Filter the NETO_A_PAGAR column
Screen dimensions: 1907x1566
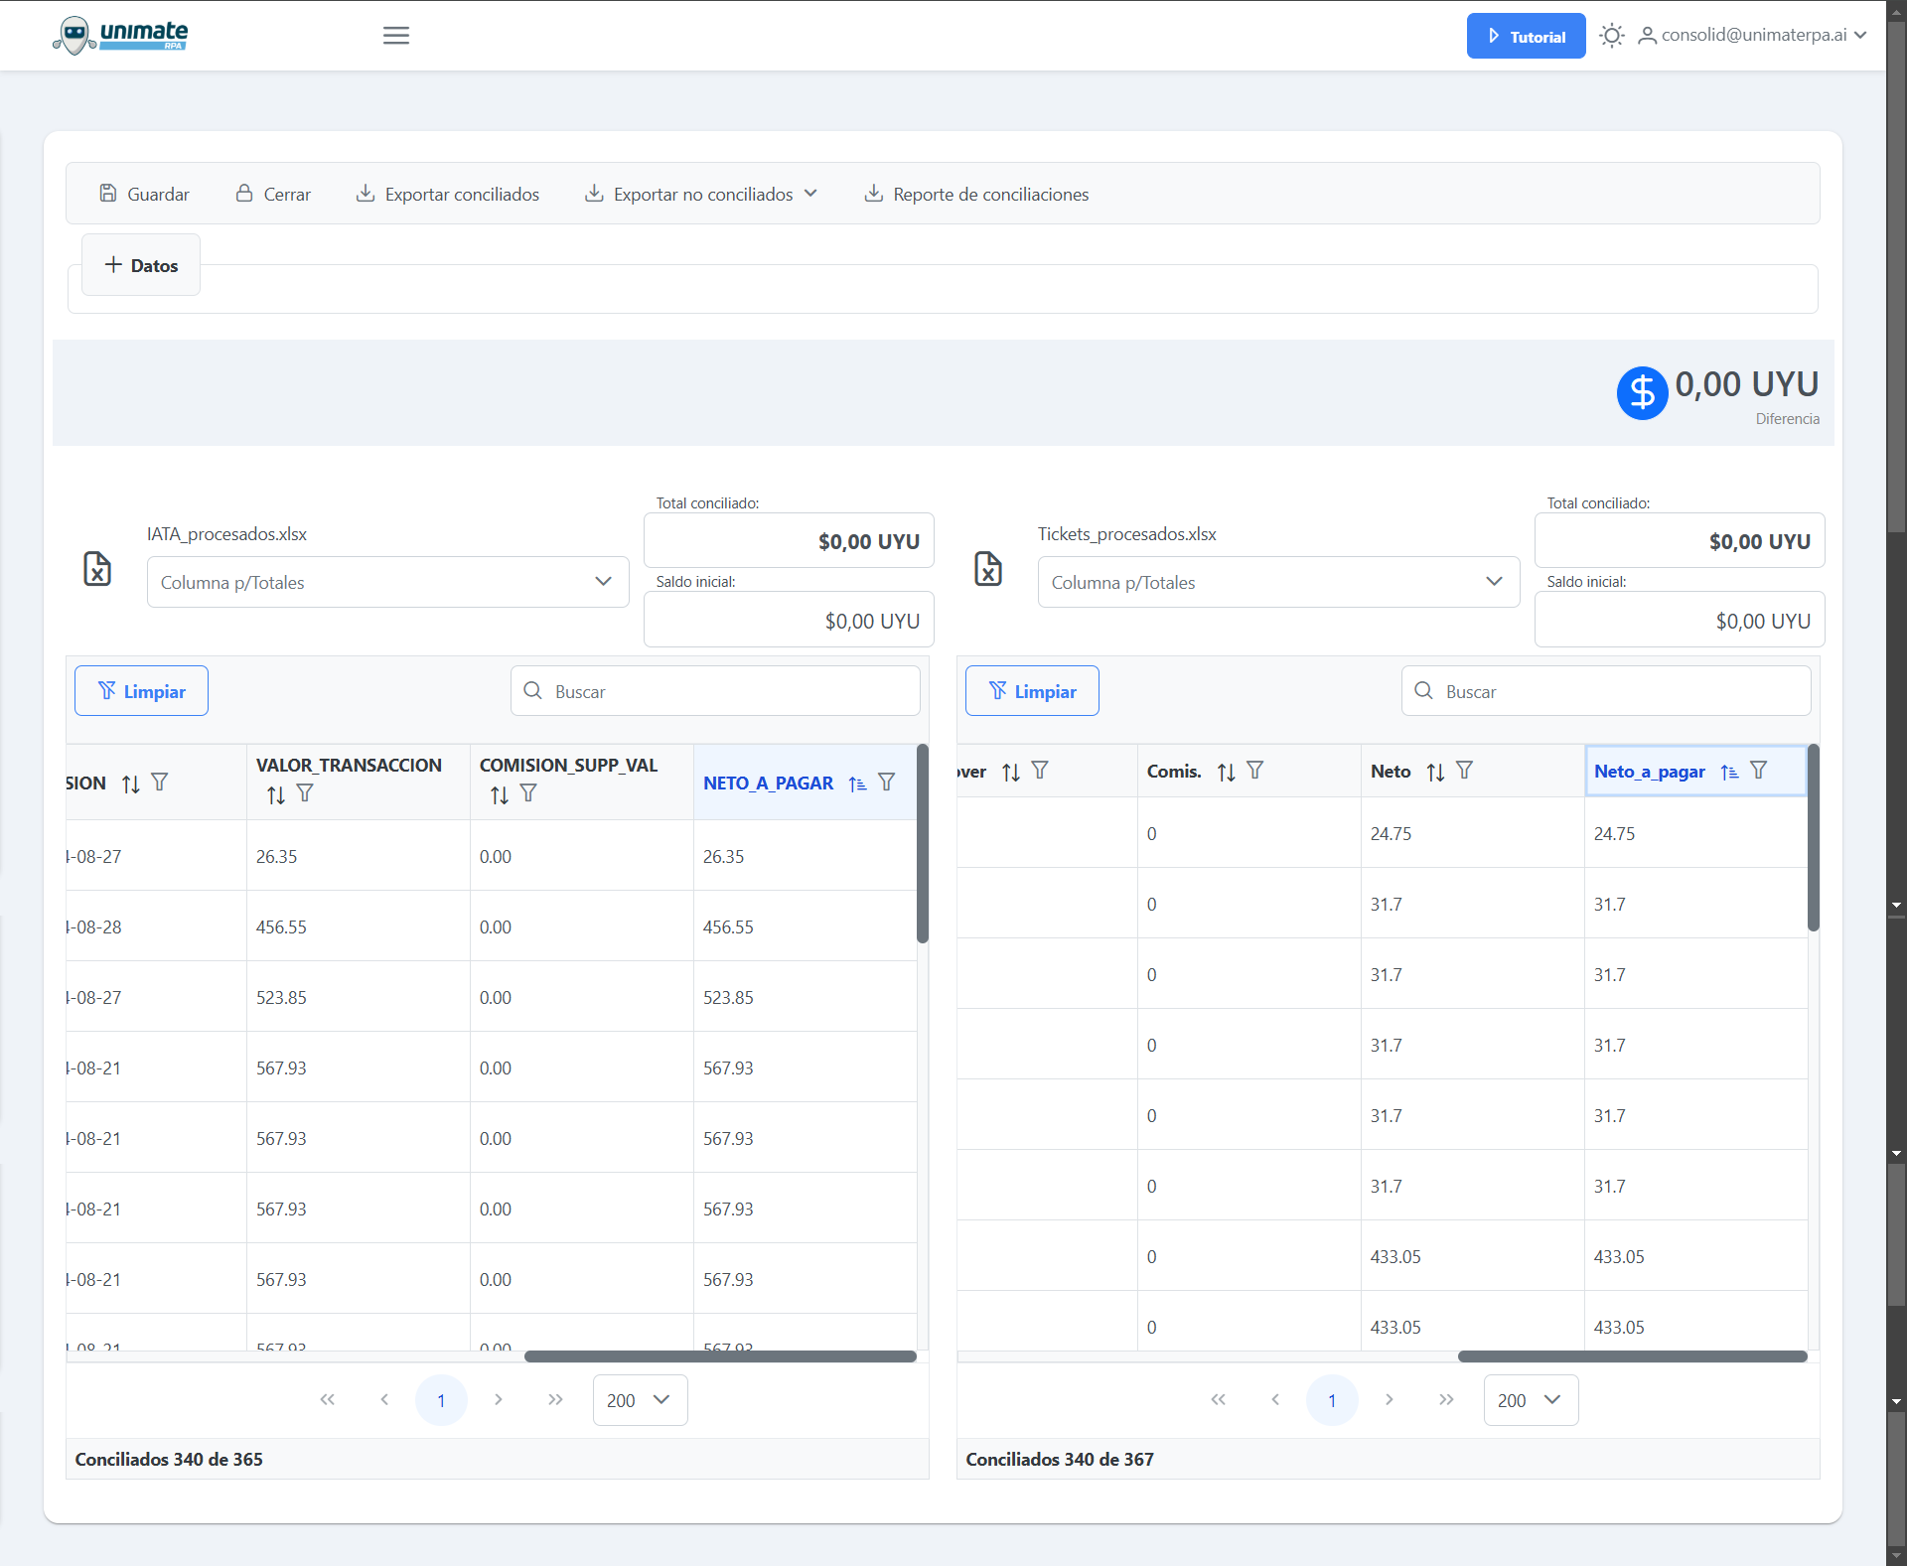[887, 783]
